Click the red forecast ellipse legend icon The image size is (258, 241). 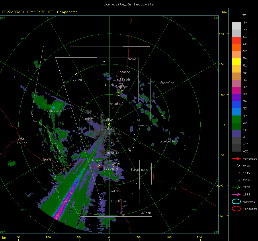[x=236, y=209]
